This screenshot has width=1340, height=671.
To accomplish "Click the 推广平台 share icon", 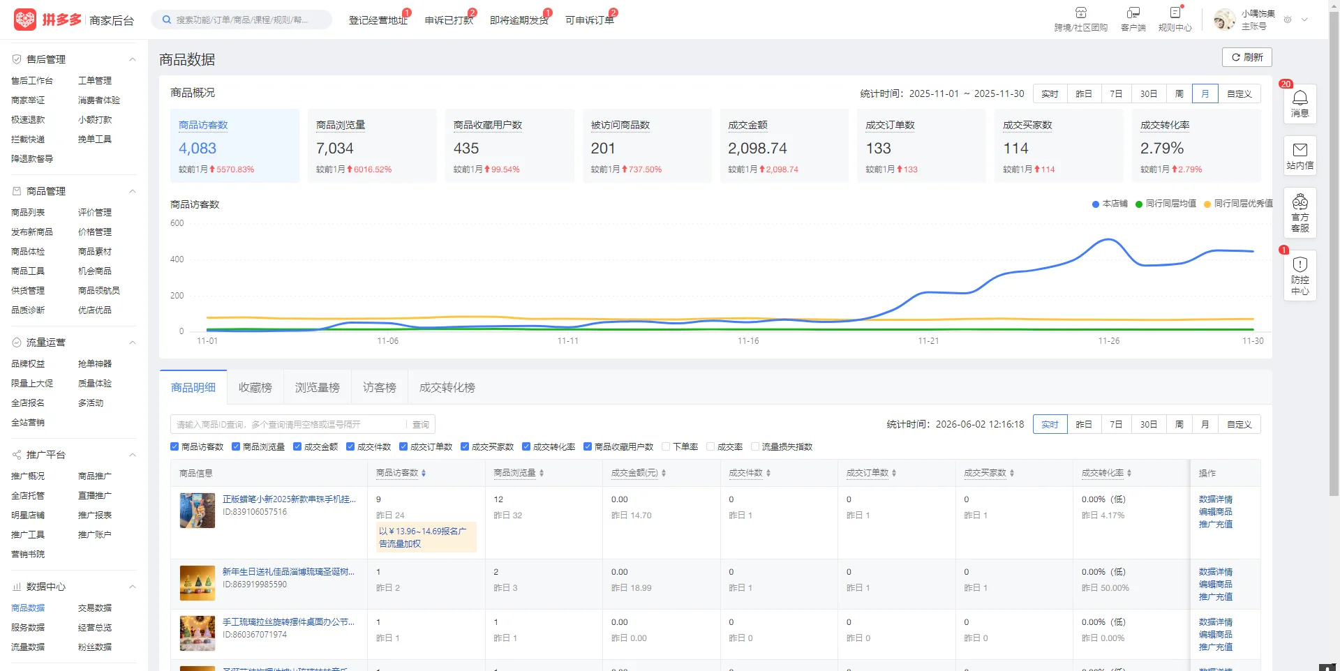I will coord(17,455).
